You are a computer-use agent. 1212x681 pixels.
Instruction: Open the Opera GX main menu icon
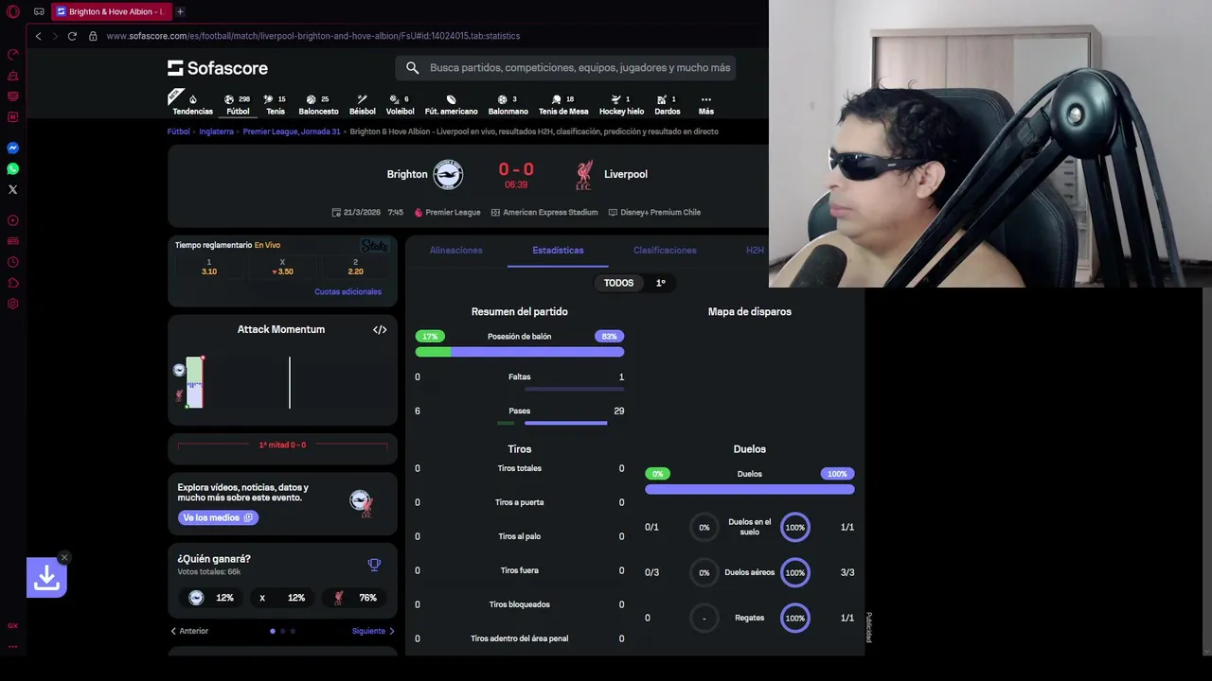(13, 11)
